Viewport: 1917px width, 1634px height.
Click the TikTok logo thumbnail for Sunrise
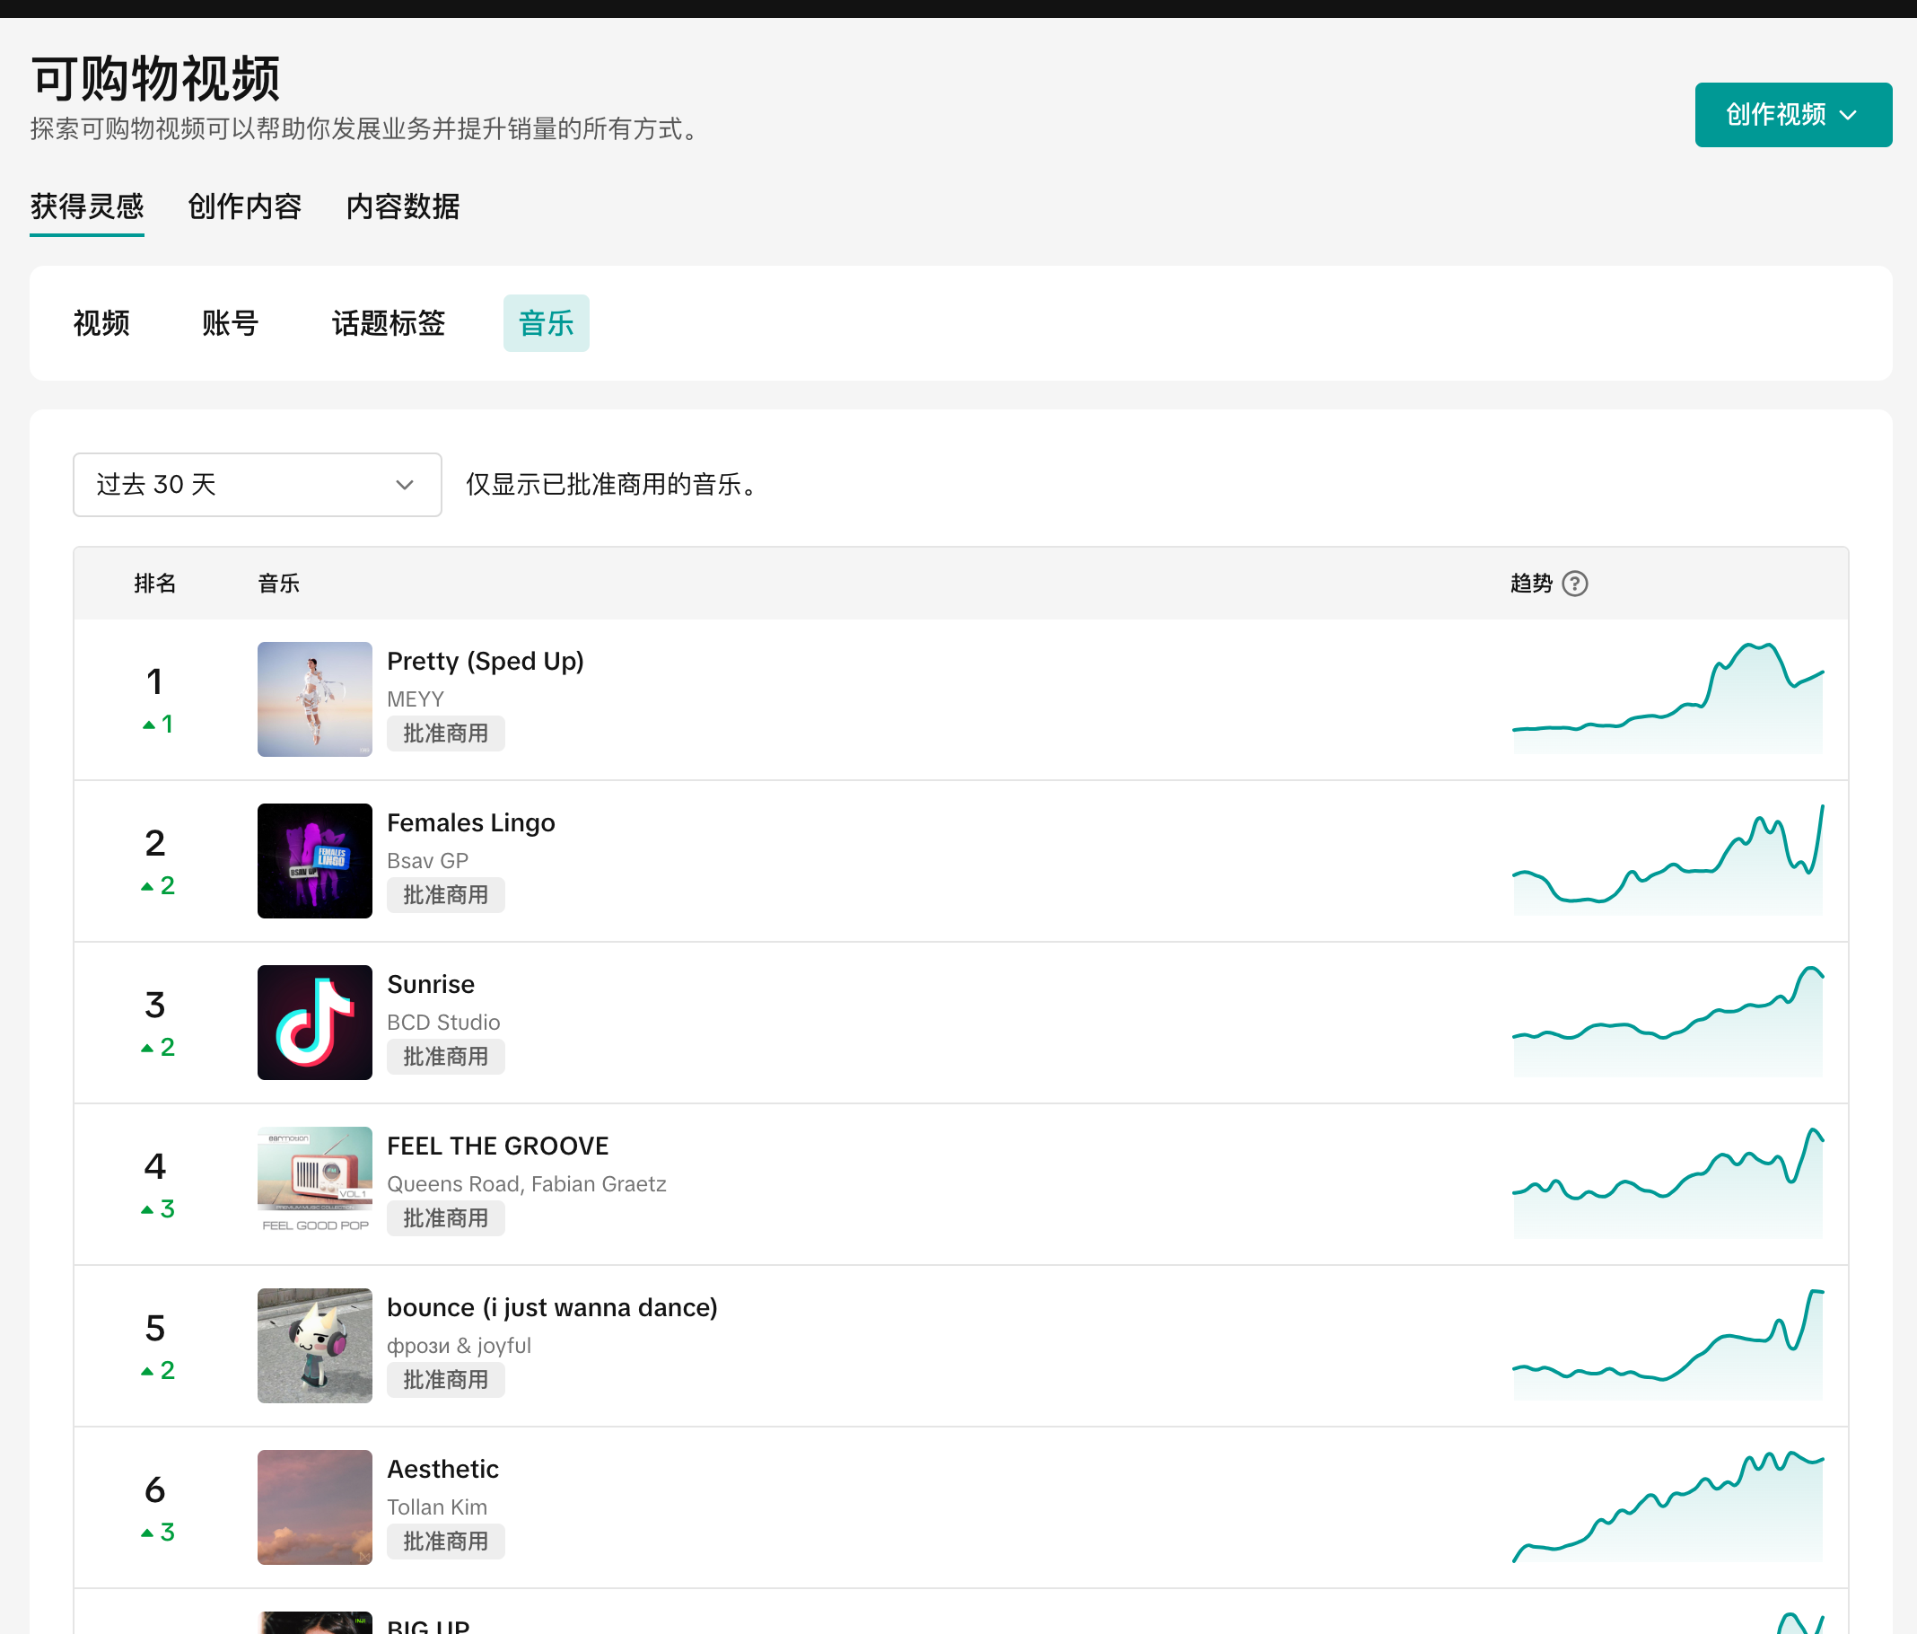pyautogui.click(x=315, y=1022)
